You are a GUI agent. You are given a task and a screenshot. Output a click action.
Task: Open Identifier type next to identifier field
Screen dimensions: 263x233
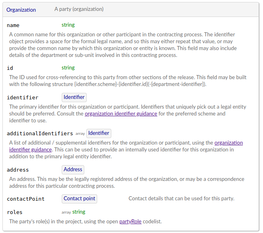(x=74, y=97)
